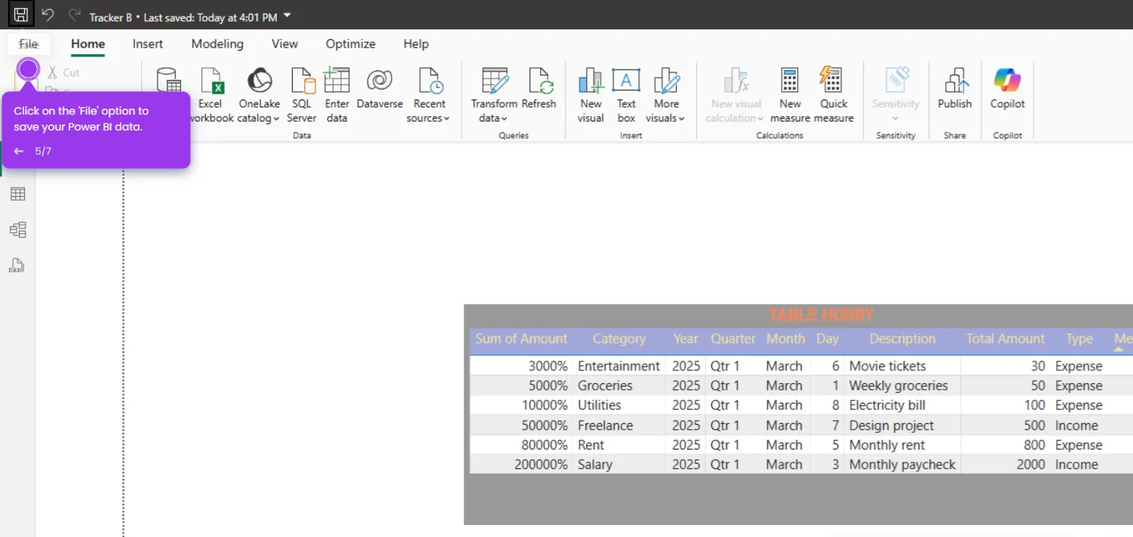Expand the OneLake catalog dropdown
1133x537 pixels.
point(259,95)
